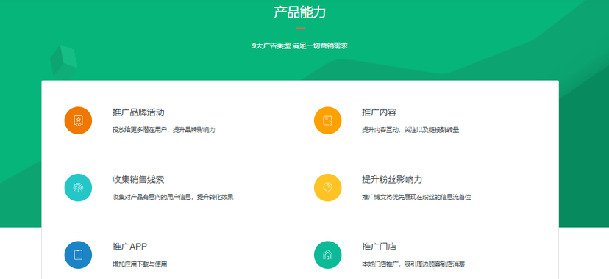Select the 投放给更多潜在用户 description text
The image size is (609, 279).
click(163, 130)
